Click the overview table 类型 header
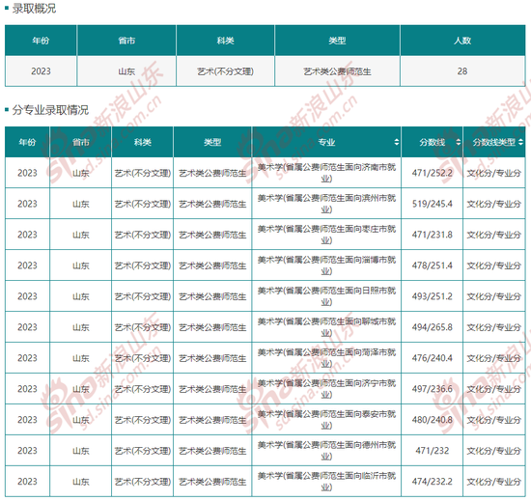Viewport: 531px width, 501px height. click(x=337, y=41)
